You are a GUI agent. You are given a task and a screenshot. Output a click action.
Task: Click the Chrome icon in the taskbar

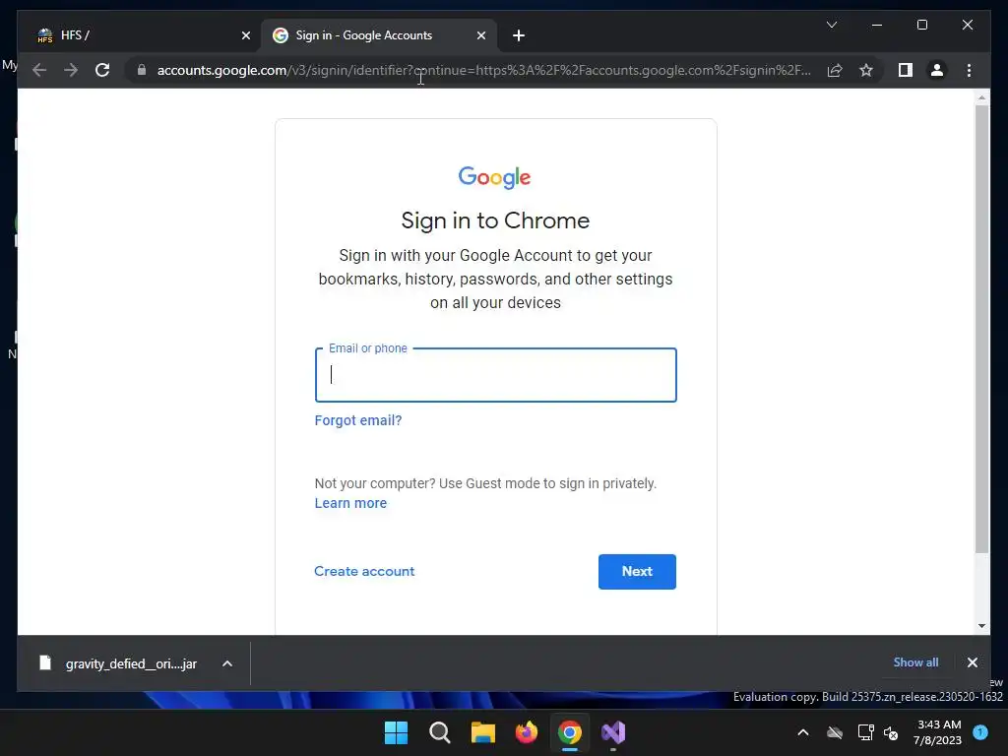[x=570, y=732]
